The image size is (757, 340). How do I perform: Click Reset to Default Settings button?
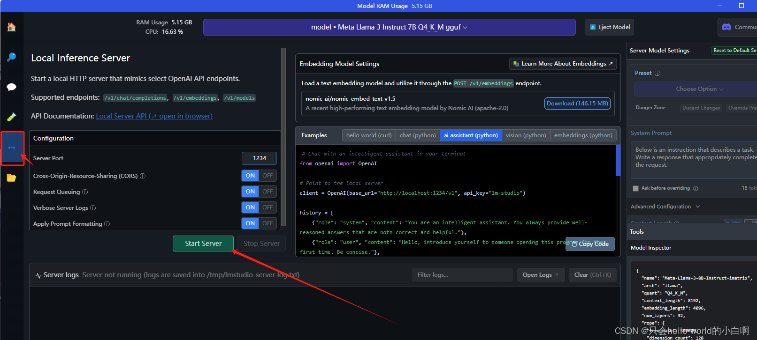click(734, 50)
